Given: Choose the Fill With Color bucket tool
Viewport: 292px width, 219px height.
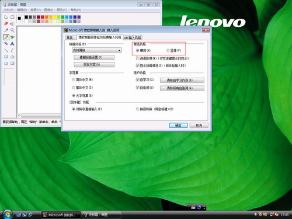Looking at the screenshot, I should coord(12,23).
